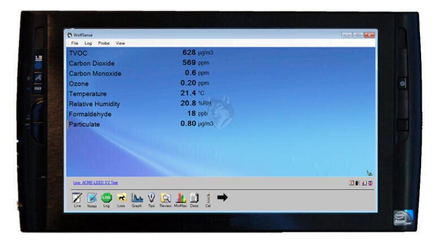Click the Carbon Monoxide value 0.6
This screenshot has height=244, width=434.
(190, 73)
